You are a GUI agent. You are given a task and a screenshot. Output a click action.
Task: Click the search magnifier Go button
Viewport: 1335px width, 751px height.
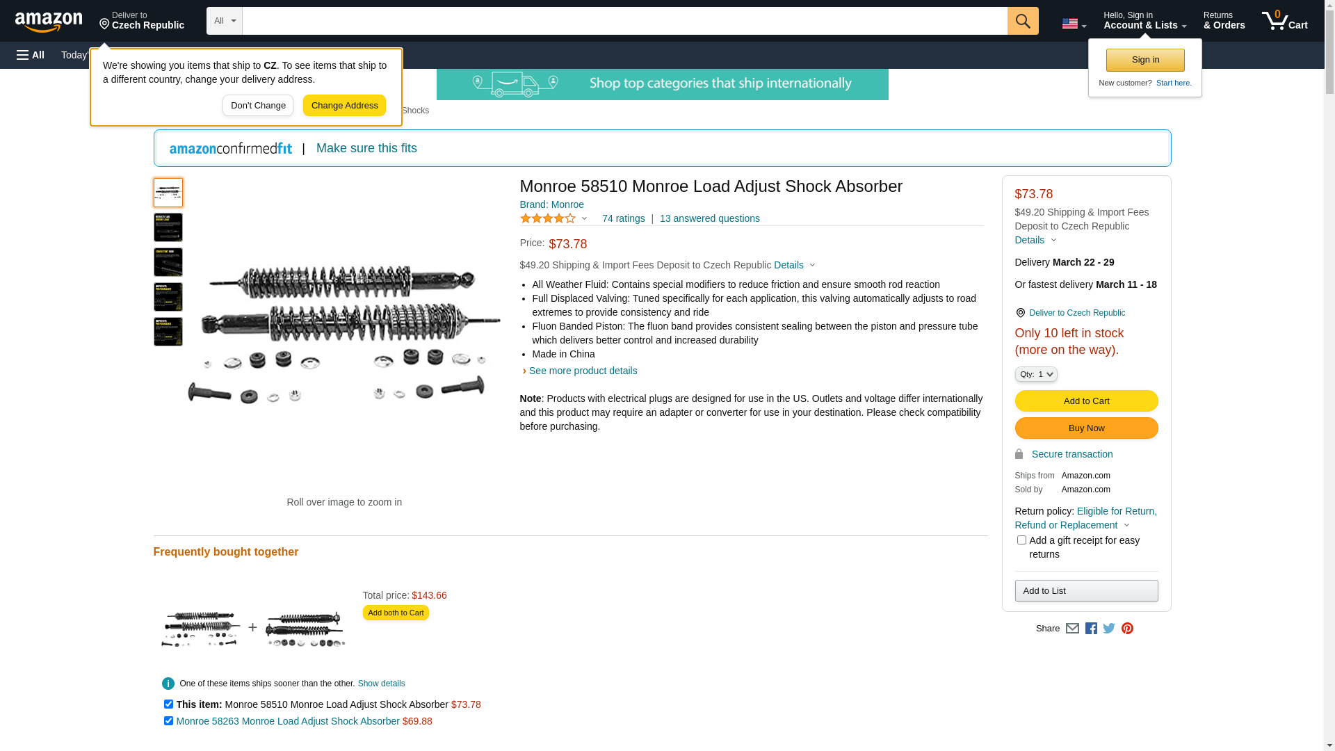pyautogui.click(x=1022, y=21)
